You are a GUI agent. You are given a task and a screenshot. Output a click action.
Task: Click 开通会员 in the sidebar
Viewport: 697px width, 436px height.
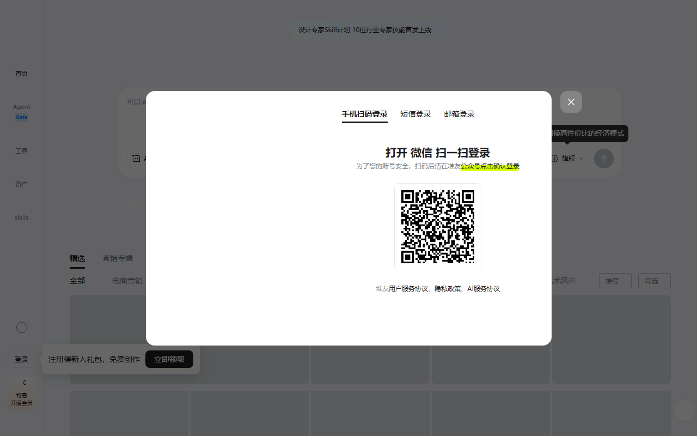[21, 403]
